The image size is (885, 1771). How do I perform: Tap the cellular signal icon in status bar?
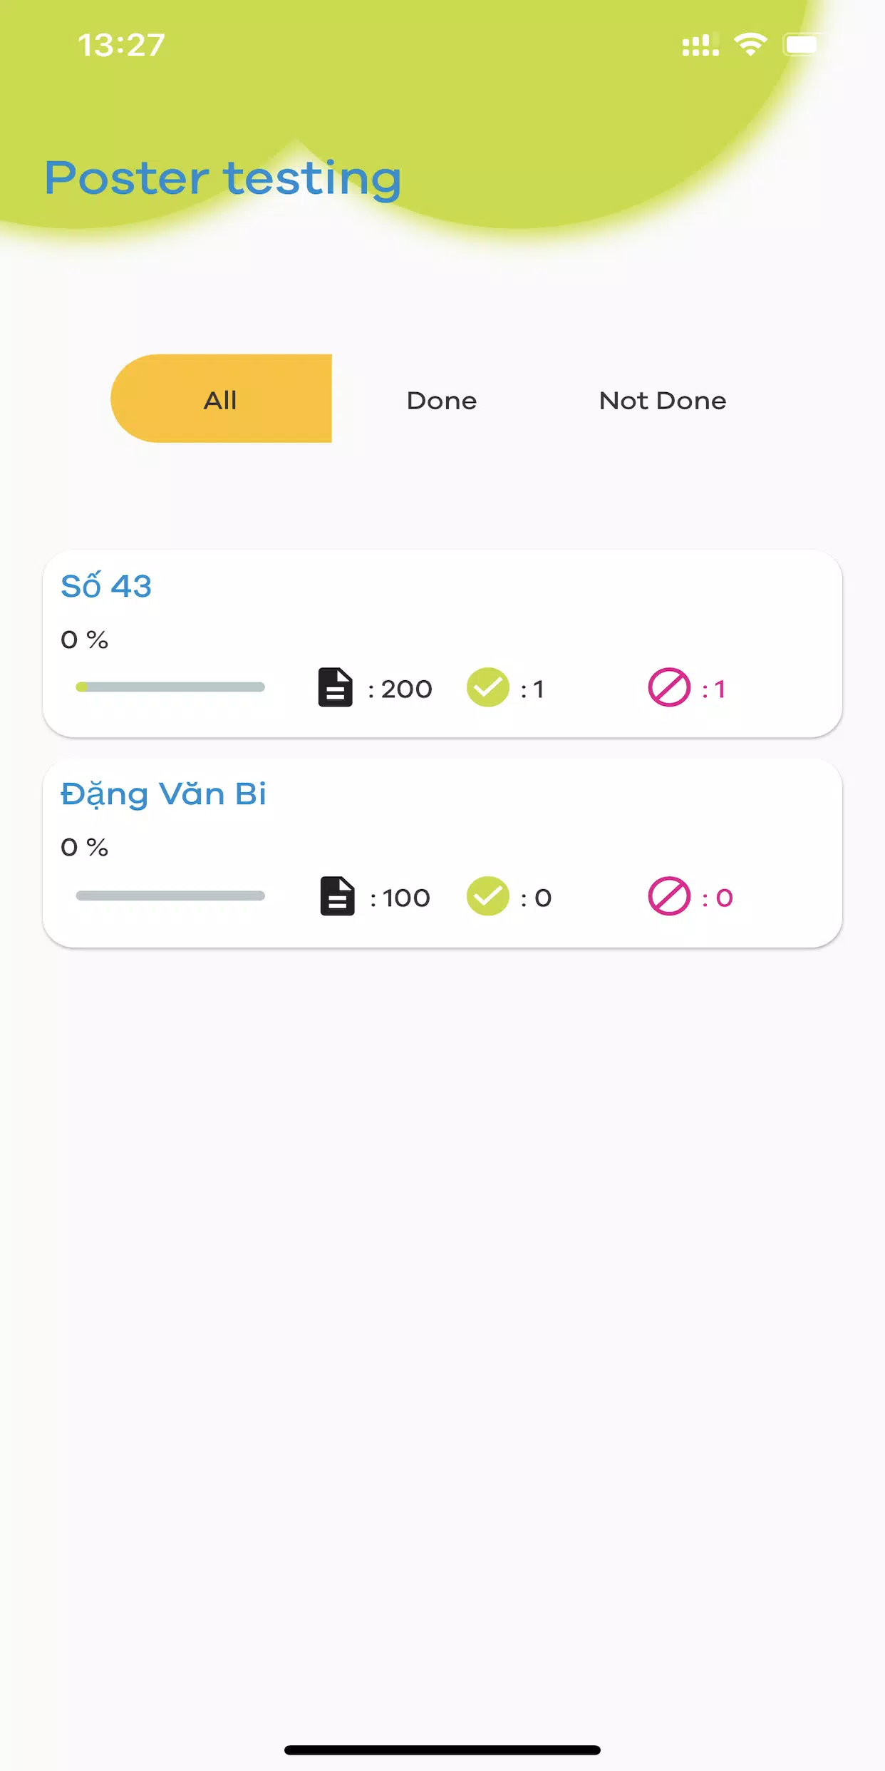[x=700, y=45]
